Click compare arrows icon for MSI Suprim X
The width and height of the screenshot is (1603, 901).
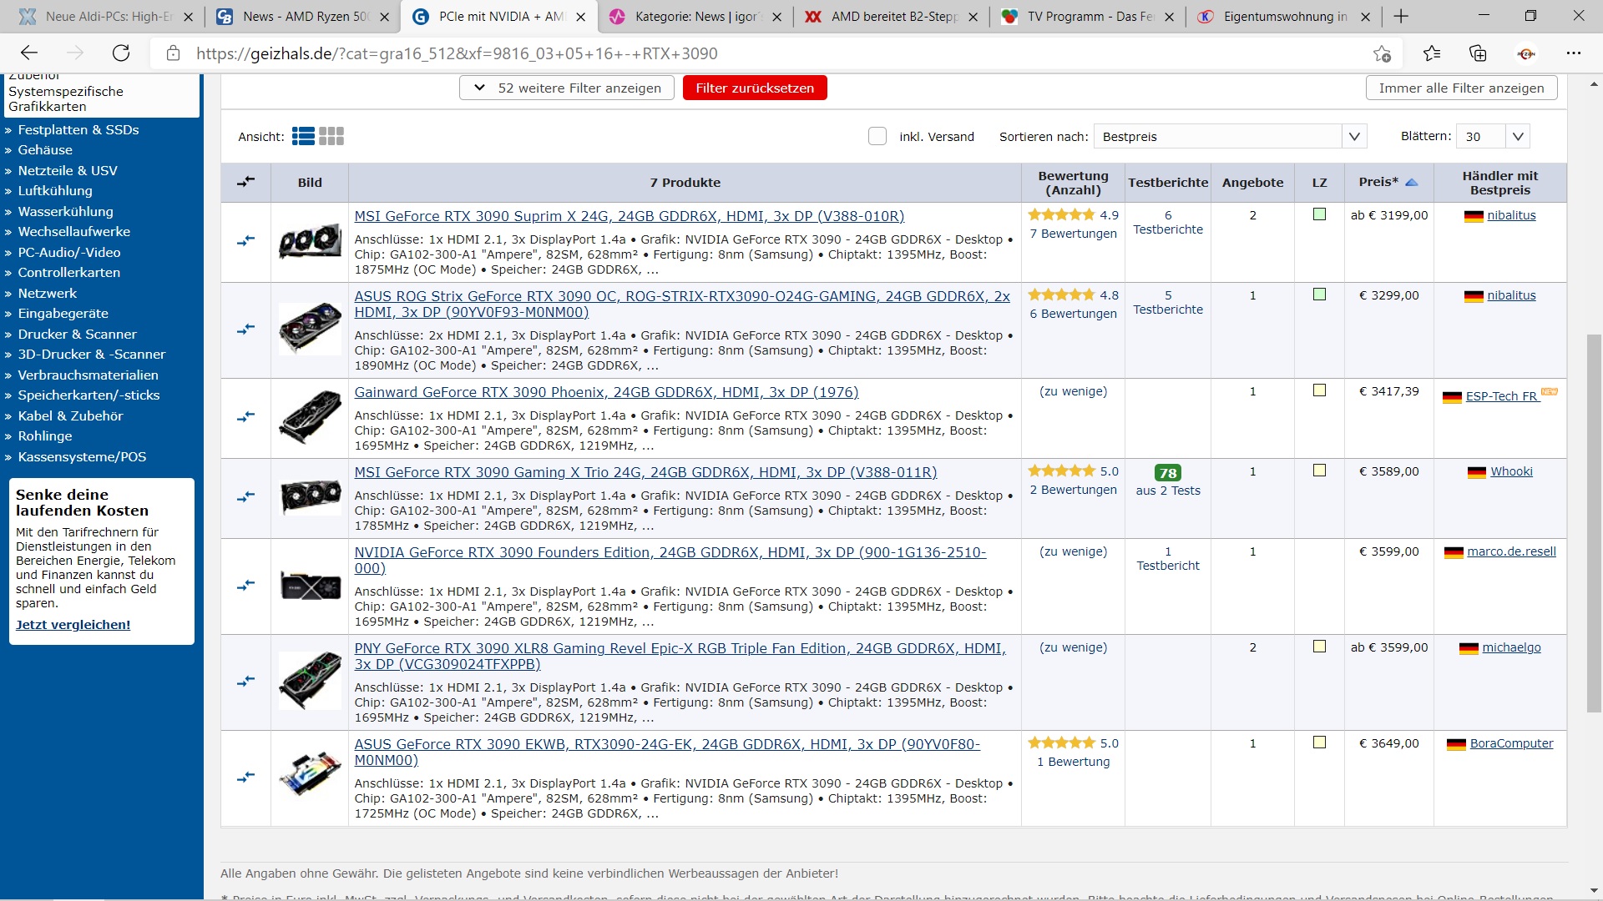click(245, 241)
